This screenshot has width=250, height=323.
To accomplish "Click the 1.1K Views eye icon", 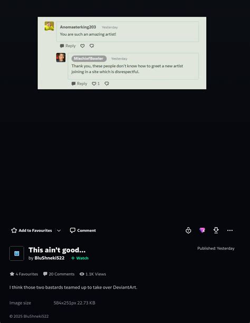I will 82,274.
